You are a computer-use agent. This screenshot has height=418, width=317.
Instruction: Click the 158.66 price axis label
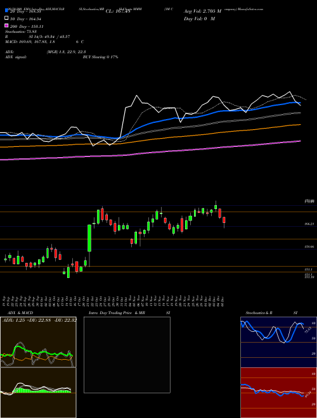coord(309,247)
